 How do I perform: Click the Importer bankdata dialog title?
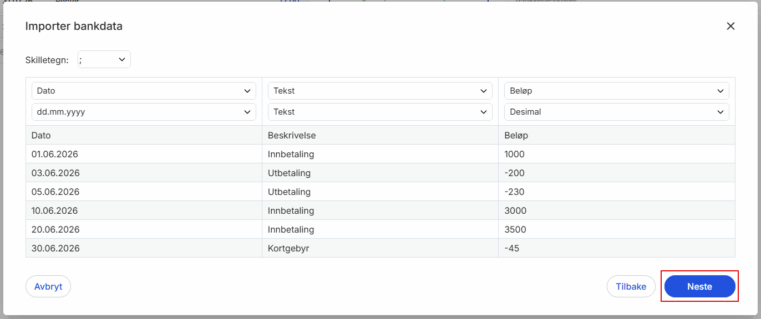pyautogui.click(x=74, y=26)
